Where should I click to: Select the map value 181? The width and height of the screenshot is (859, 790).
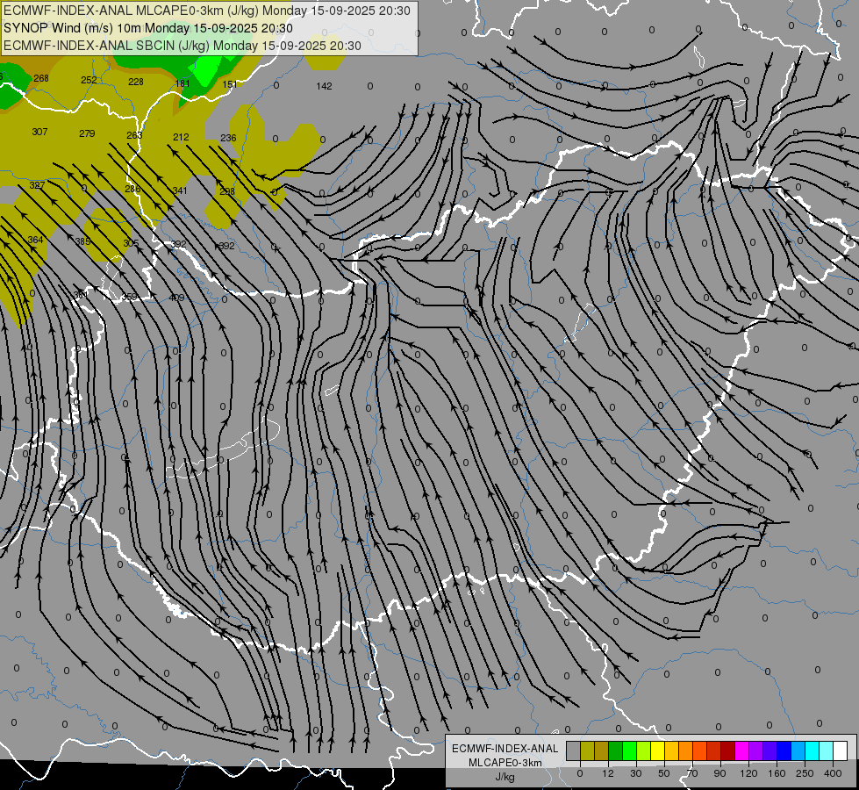coord(183,83)
